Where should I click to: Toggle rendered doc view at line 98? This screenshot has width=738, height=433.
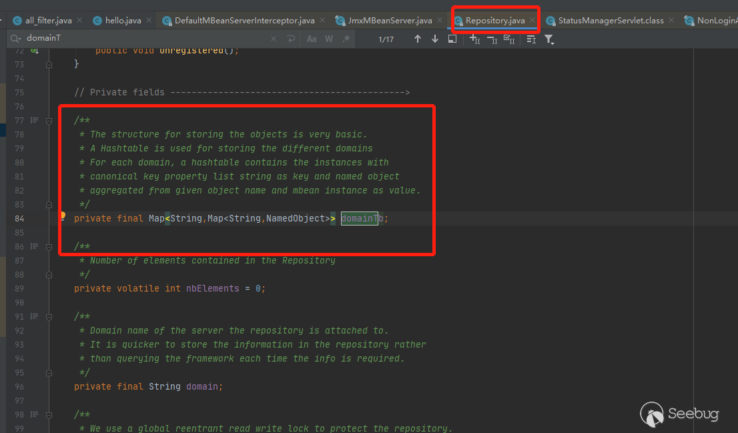pyautogui.click(x=34, y=414)
